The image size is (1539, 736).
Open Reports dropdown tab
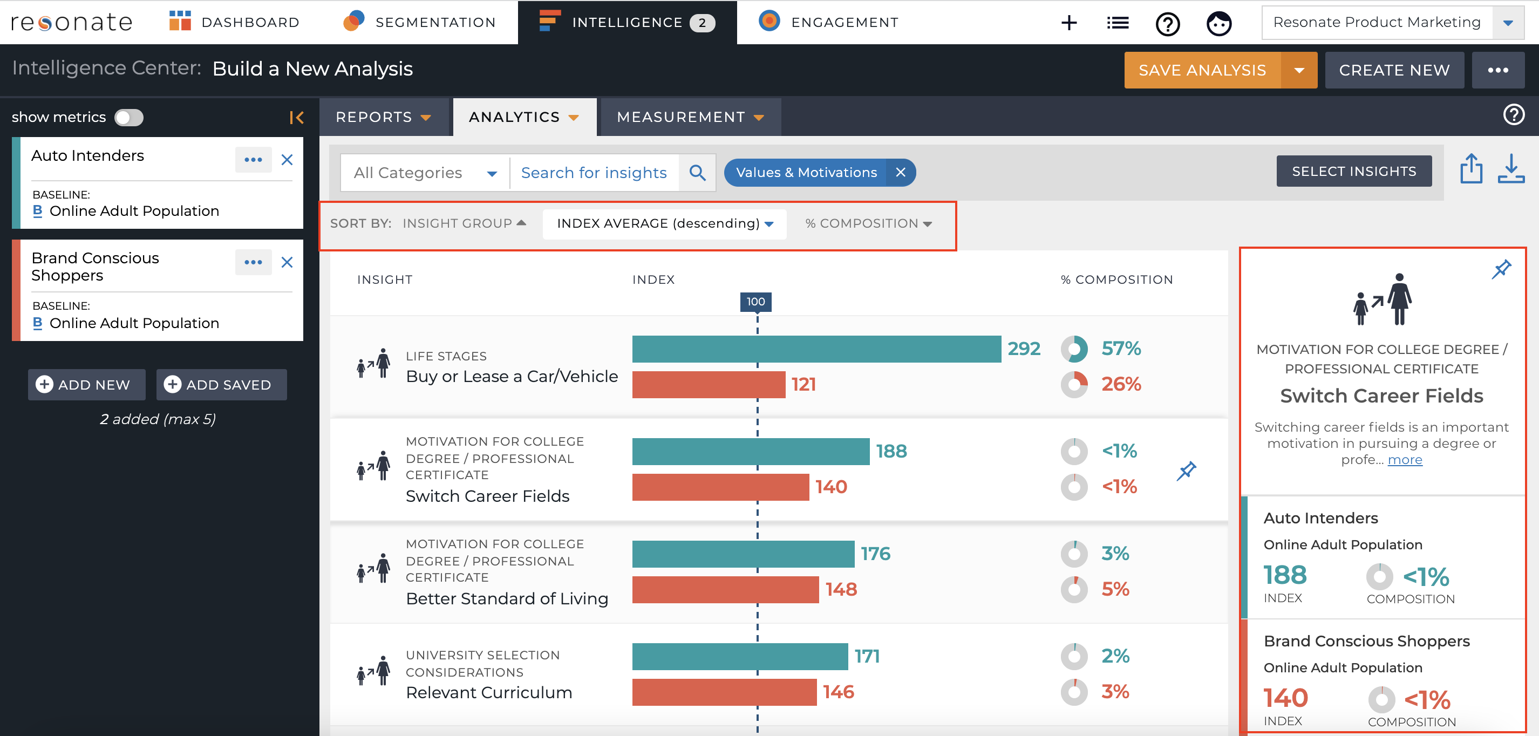(x=384, y=117)
